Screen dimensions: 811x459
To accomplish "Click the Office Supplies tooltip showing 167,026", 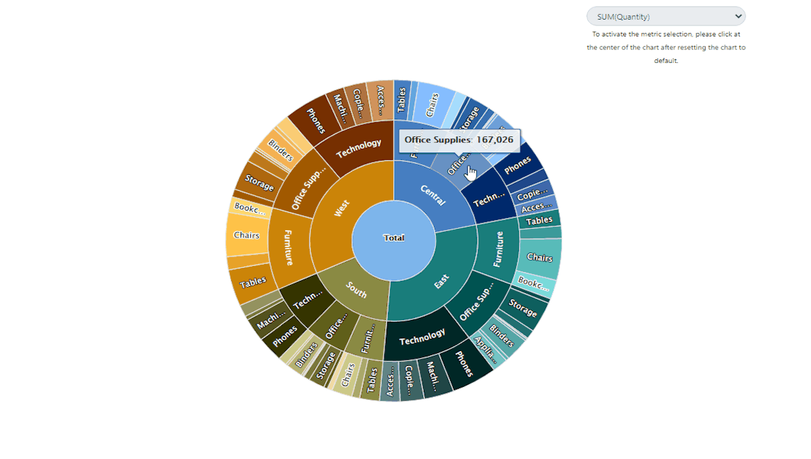I will 460,140.
